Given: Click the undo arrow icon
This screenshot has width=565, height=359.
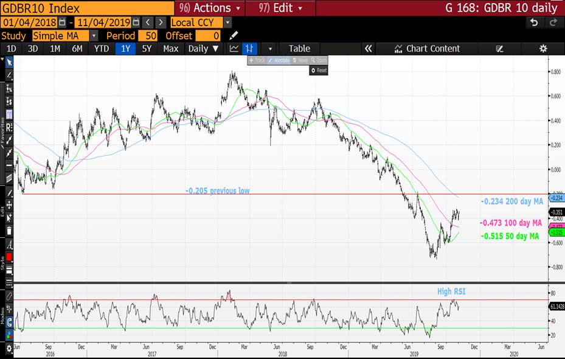Looking at the screenshot, I should click(x=534, y=23).
